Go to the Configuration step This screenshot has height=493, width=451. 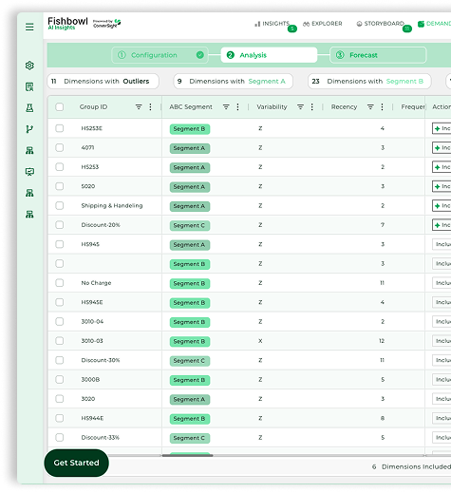[x=160, y=55]
